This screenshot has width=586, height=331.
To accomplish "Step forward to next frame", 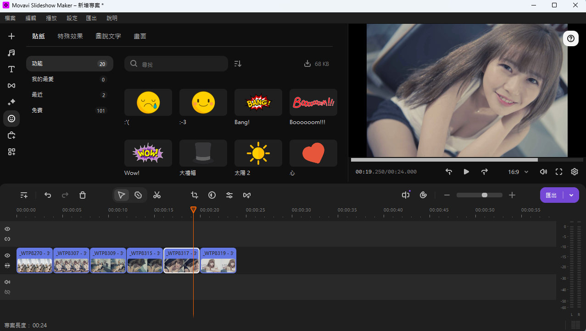I will coord(485,172).
